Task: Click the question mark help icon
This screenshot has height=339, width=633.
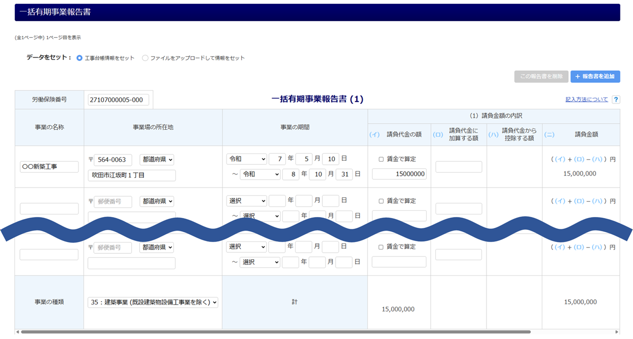Action: point(616,99)
